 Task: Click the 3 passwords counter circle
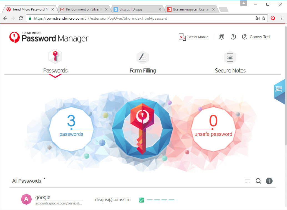pos(71,129)
